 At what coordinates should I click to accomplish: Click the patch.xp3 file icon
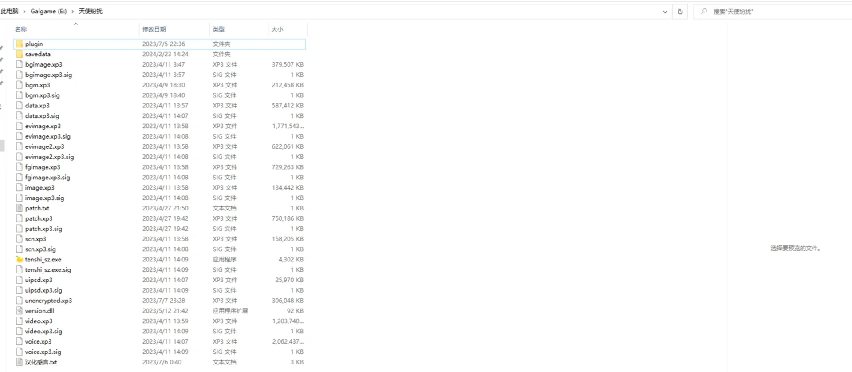click(19, 218)
